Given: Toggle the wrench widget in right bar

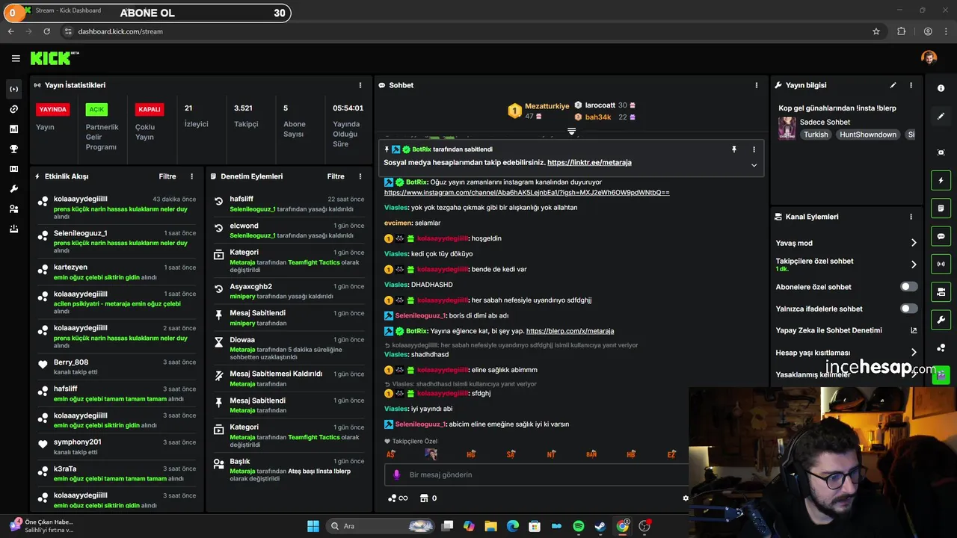Looking at the screenshot, I should pos(941,320).
